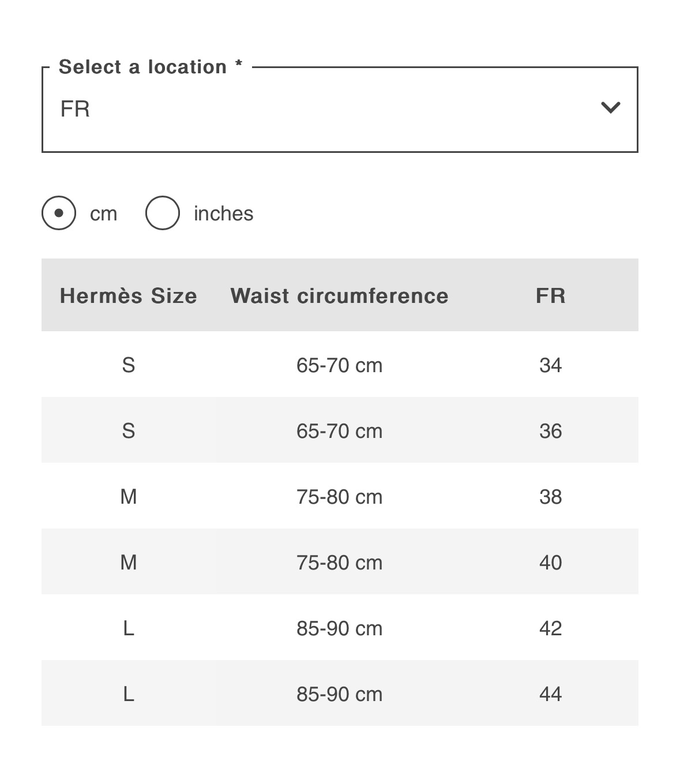Click the 75-80 cm cell for size 38
Image resolution: width=680 pixels, height=768 pixels.
pyautogui.click(x=339, y=497)
